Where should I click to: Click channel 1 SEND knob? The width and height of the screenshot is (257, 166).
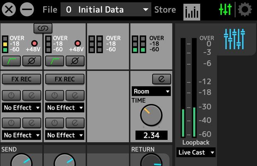coord(22,160)
